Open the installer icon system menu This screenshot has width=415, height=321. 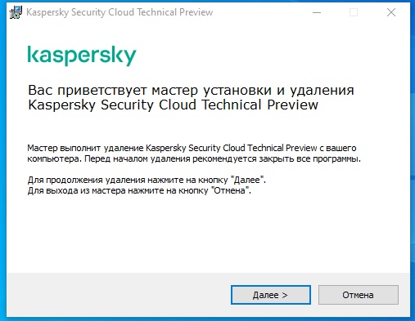pos(16,12)
